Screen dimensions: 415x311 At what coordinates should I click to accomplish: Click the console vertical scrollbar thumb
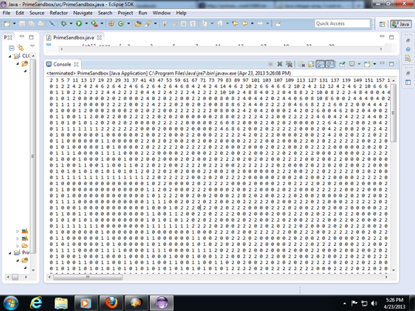pyautogui.click(x=394, y=113)
